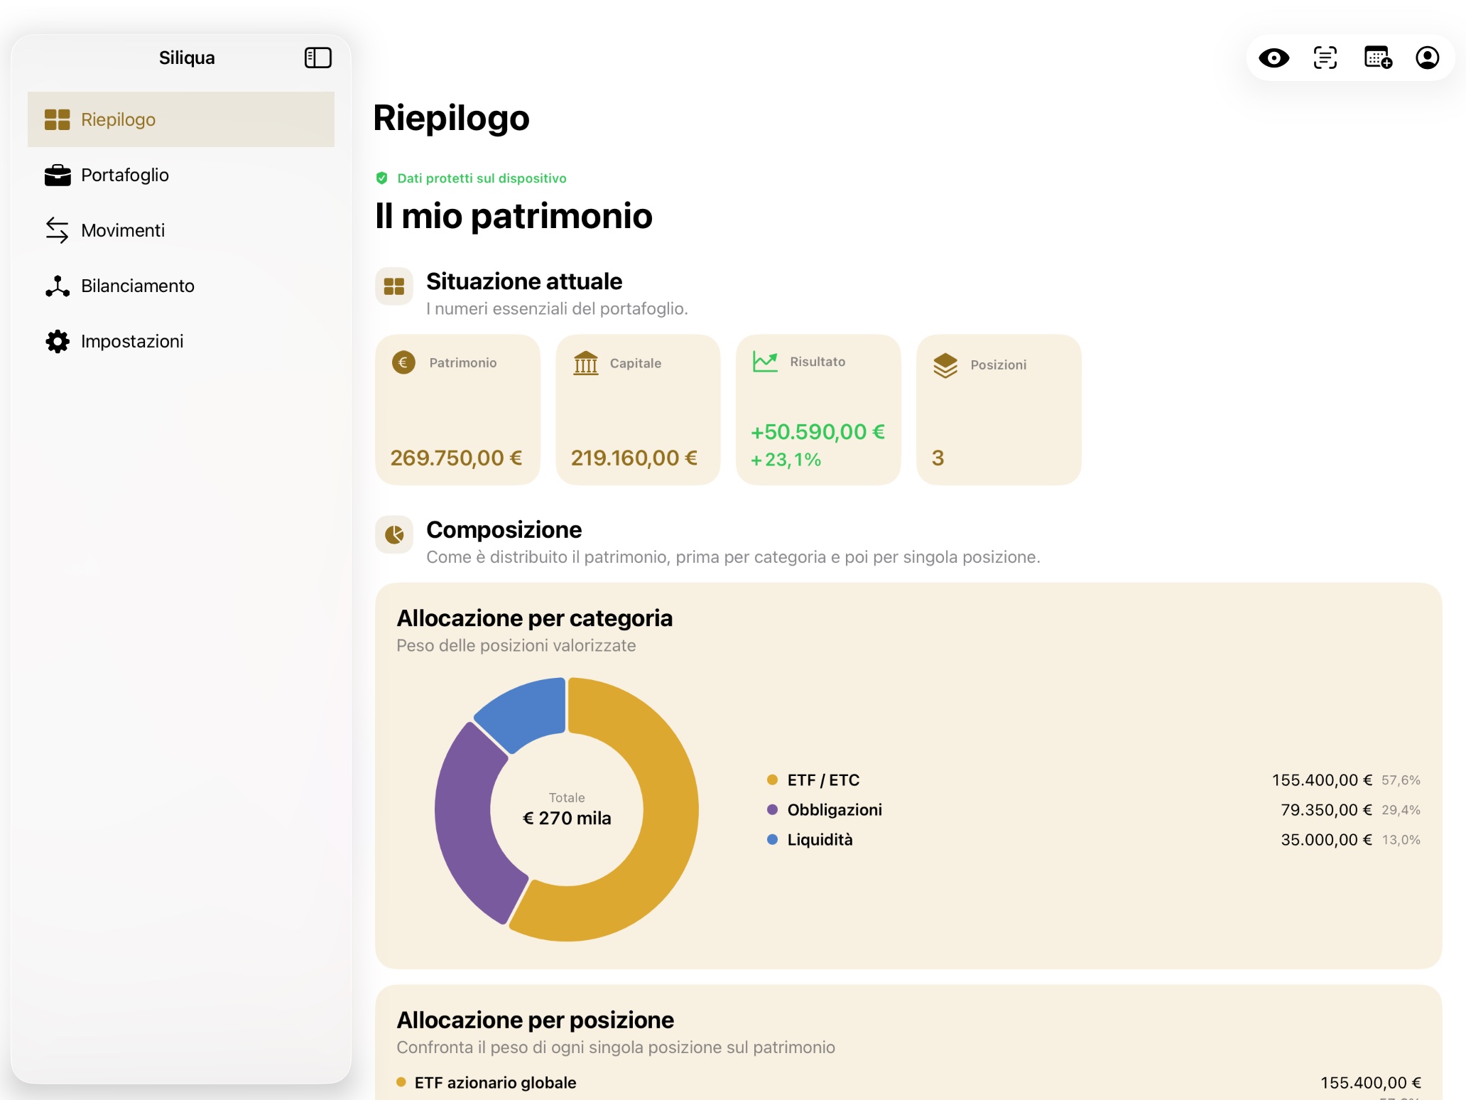Click the Posizioni layers icon
The height and width of the screenshot is (1100, 1466).
pos(945,365)
